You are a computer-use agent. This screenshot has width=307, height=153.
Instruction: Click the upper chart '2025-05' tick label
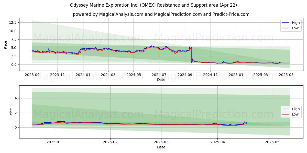286,75
